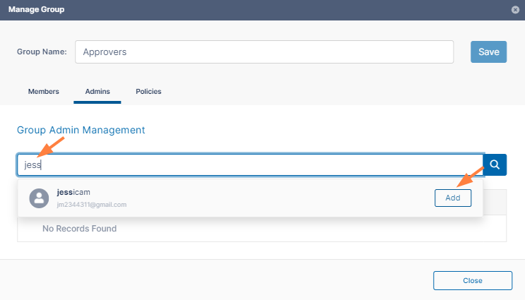Click the magnifying glass search button
This screenshot has width=525, height=300.
point(495,164)
